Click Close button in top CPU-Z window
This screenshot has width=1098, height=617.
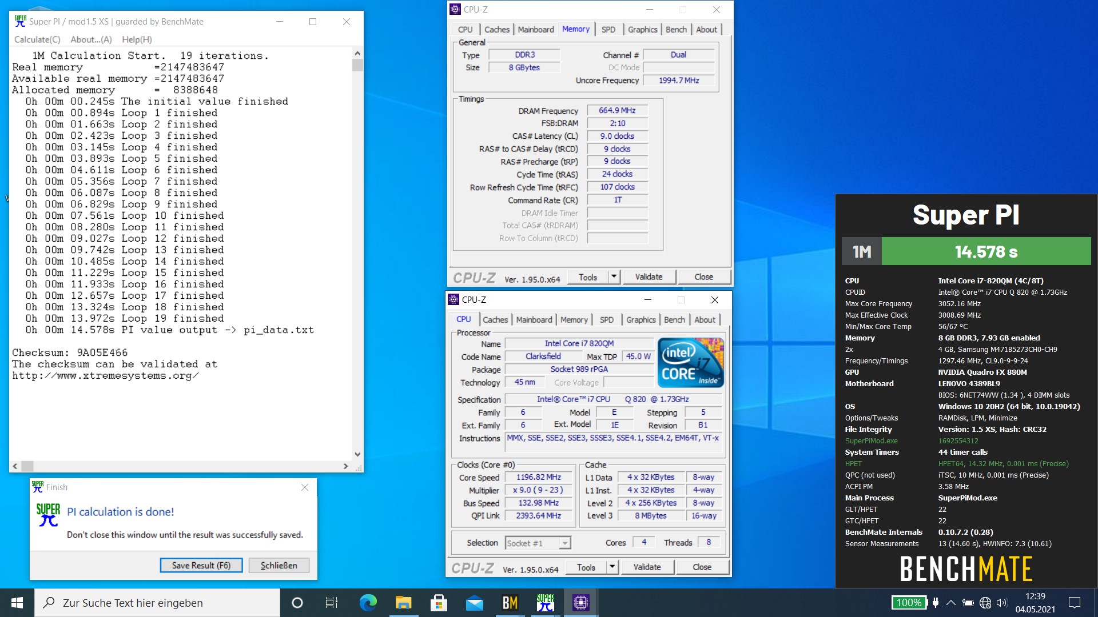click(x=703, y=277)
